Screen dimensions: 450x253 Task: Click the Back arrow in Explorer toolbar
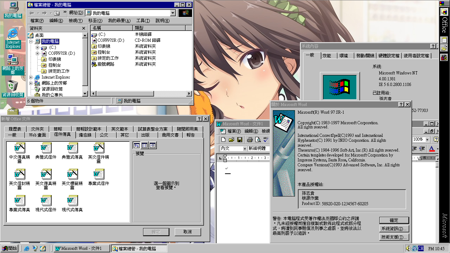[x=32, y=13]
